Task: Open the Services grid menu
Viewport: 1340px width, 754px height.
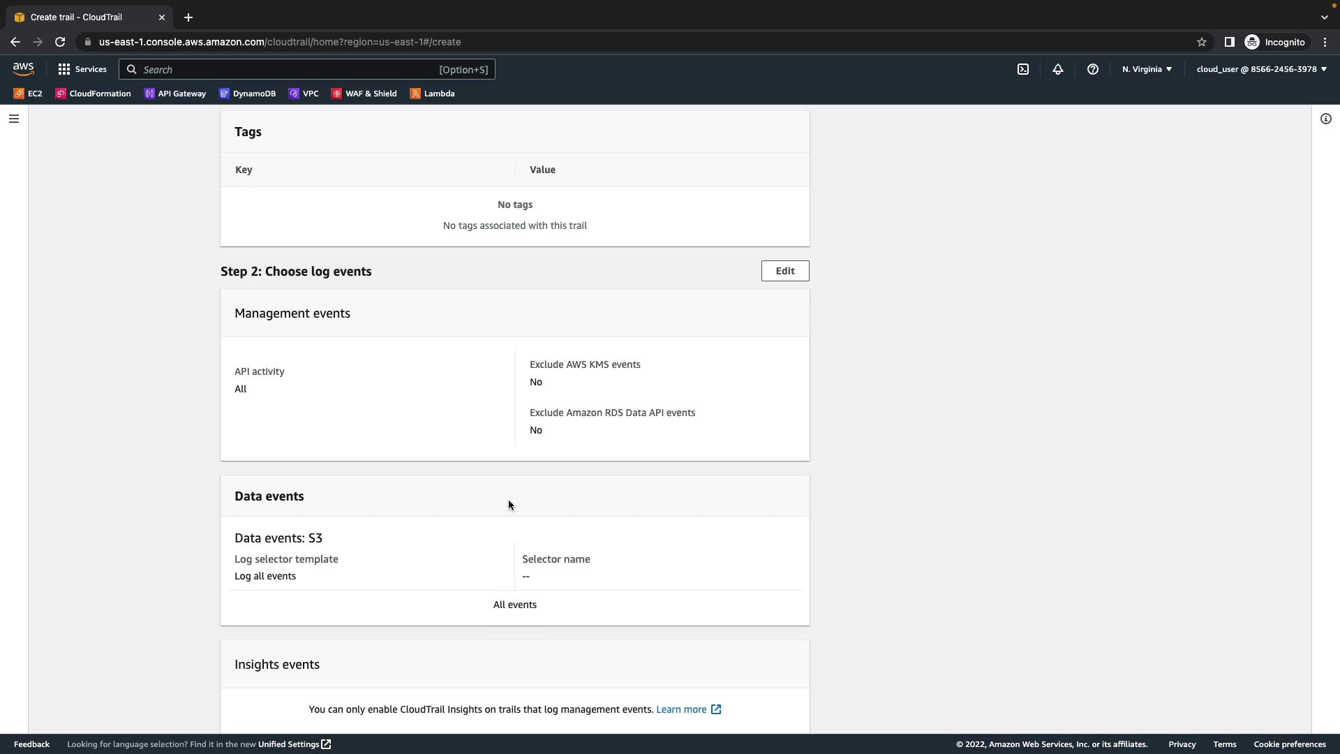Action: 82,69
